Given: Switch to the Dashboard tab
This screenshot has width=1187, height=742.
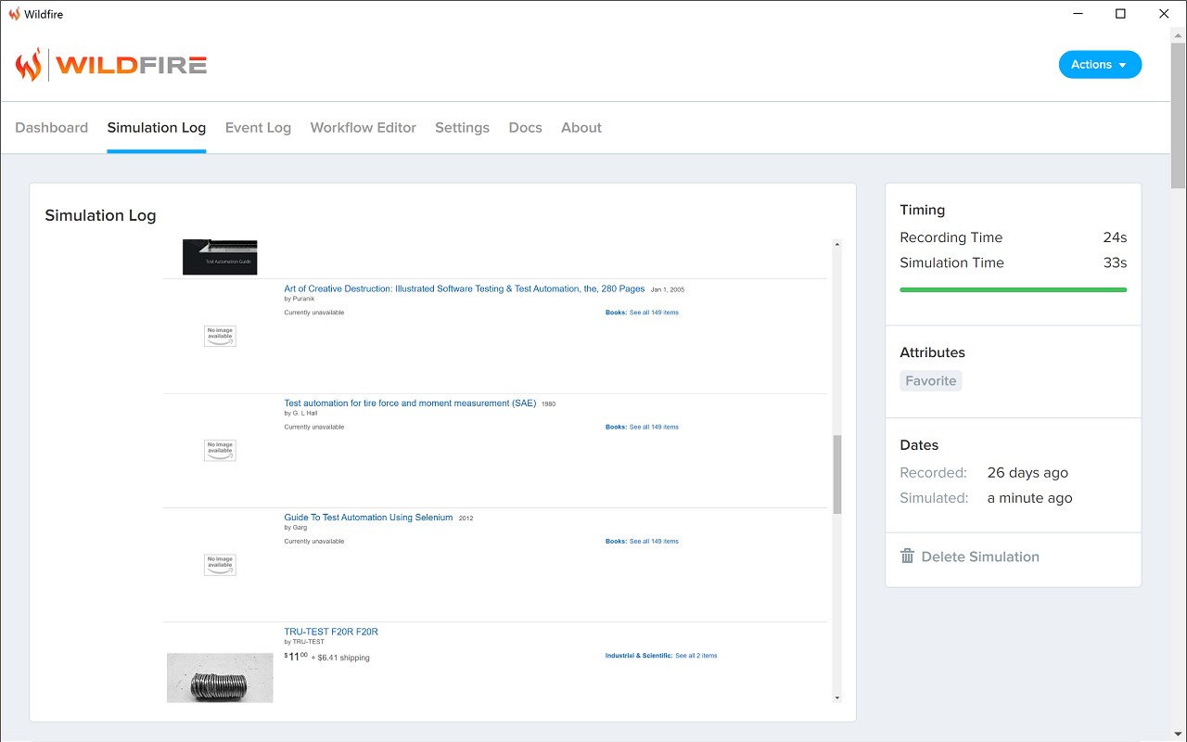Looking at the screenshot, I should (x=52, y=128).
